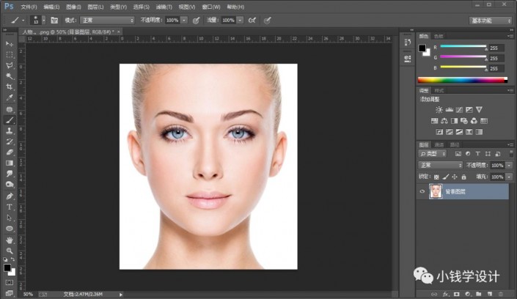Open the 模式 blend mode dropdown for brush
The image size is (517, 299).
click(x=106, y=21)
